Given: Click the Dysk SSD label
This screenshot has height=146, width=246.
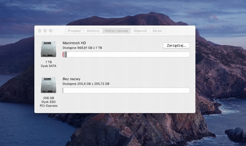Looking at the screenshot, I should tap(48, 102).
